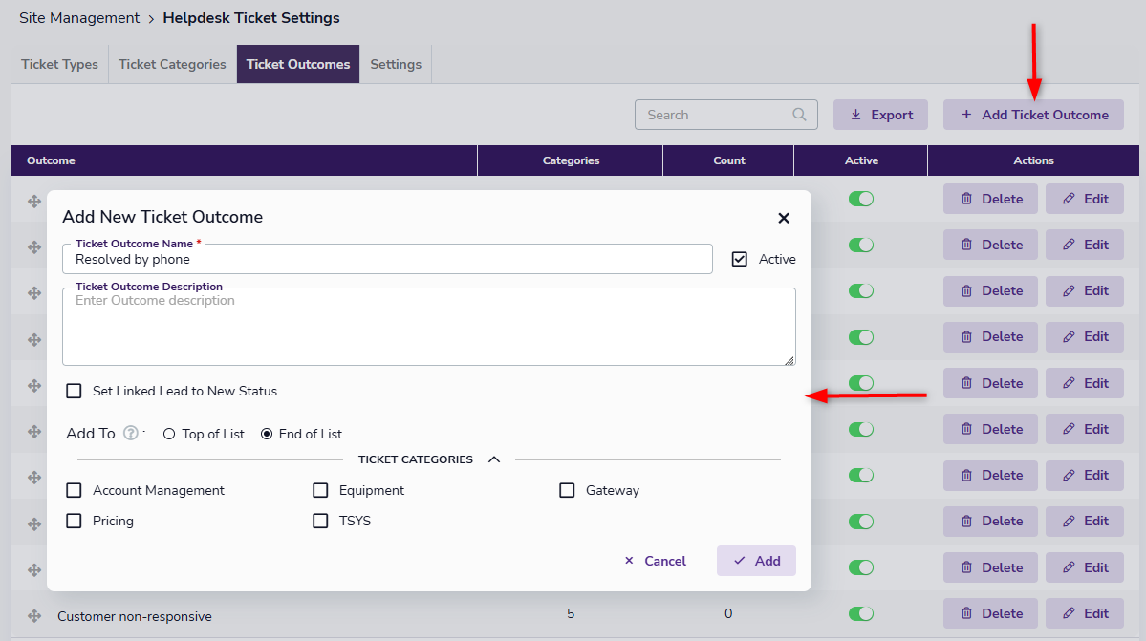Viewport: 1146px width, 641px height.
Task: Click the Ticket Outcome Description text area
Action: (x=428, y=328)
